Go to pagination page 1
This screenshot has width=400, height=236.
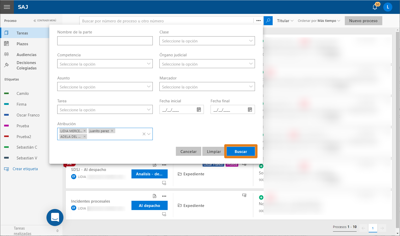point(373,228)
